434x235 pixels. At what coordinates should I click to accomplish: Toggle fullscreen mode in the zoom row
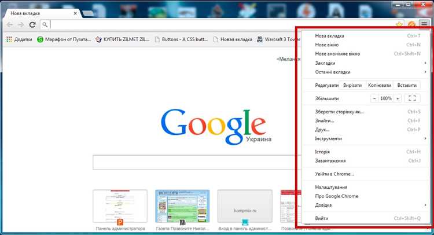[x=412, y=98]
